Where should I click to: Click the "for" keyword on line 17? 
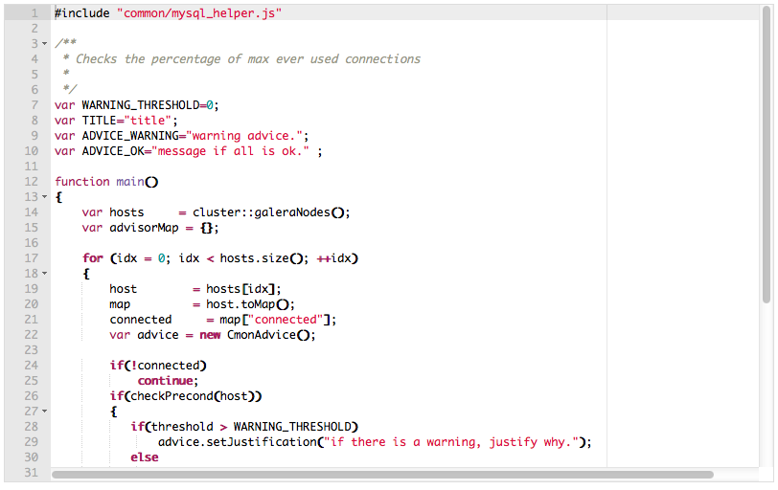pos(93,258)
